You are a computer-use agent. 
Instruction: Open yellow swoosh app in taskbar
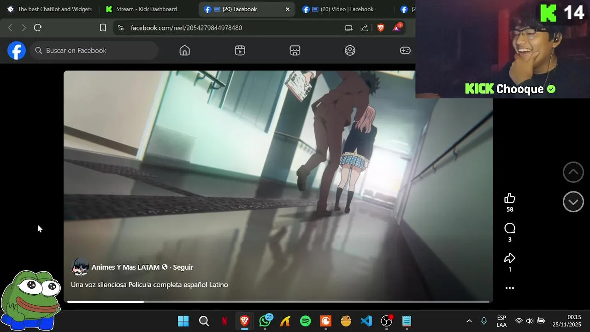point(285,321)
